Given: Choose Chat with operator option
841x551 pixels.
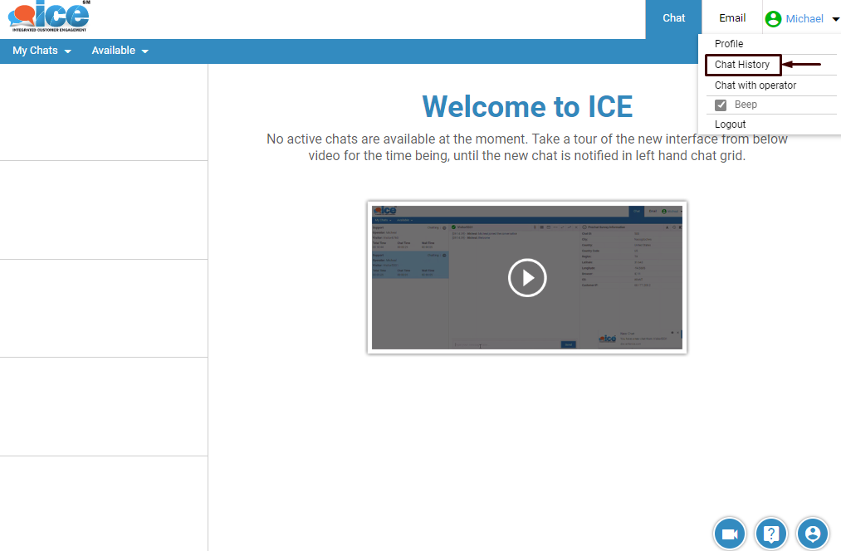Looking at the screenshot, I should point(755,85).
